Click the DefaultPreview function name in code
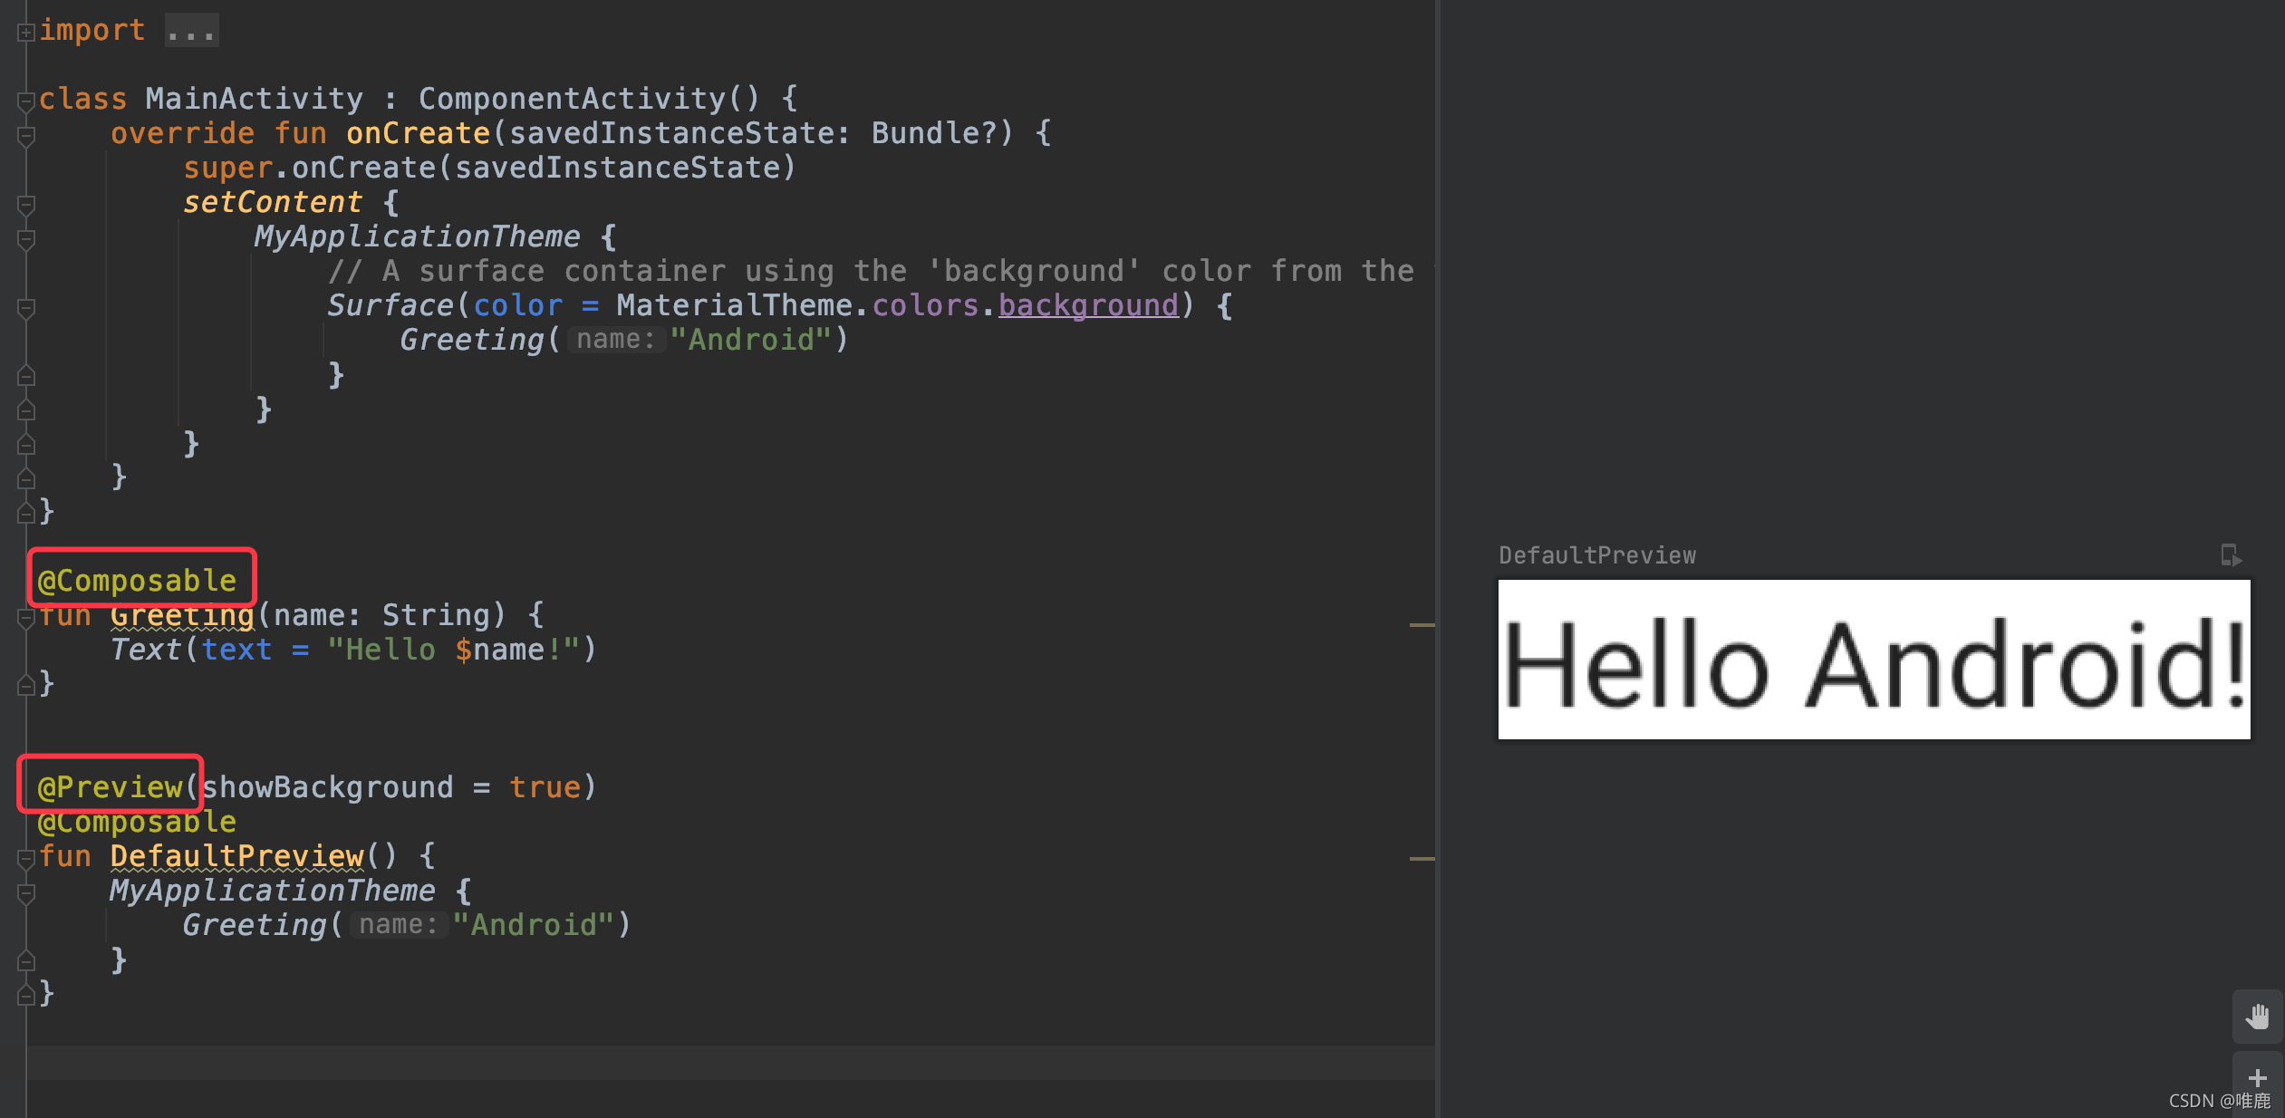Viewport: 2285px width, 1118px height. coord(236,856)
